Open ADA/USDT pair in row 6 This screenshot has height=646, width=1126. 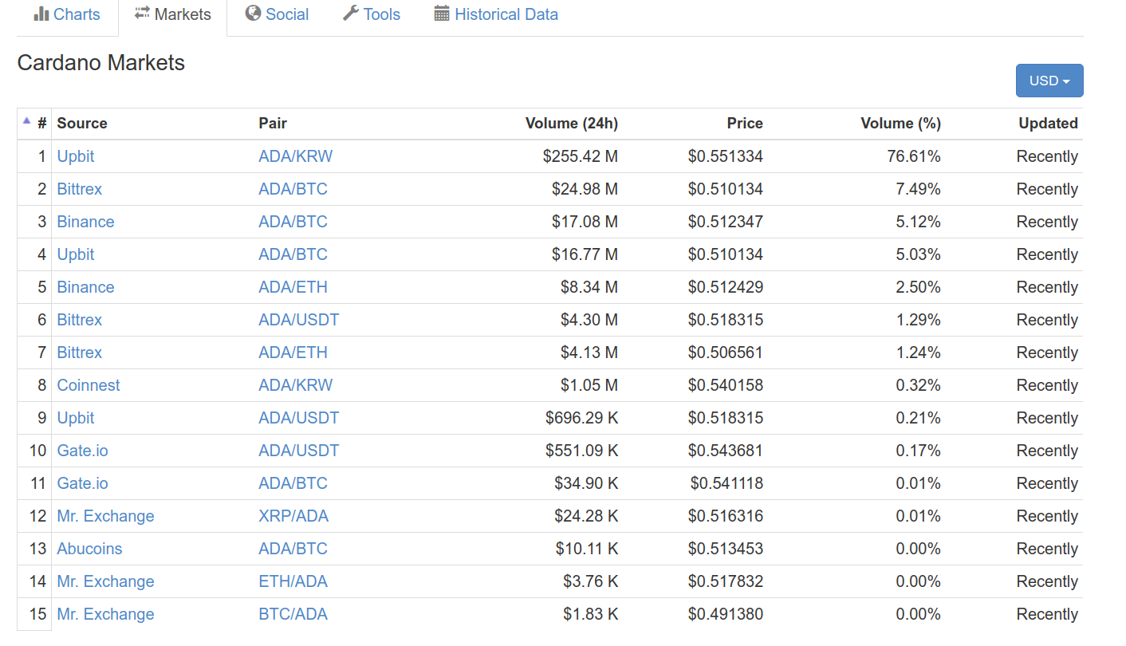299,320
